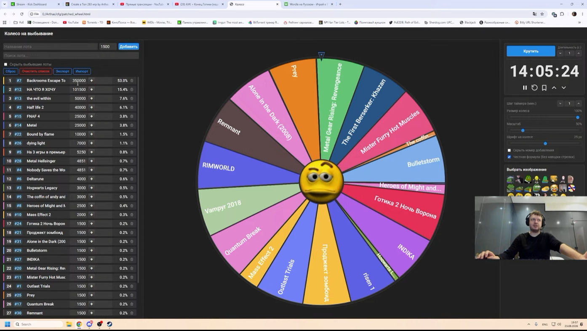Click the bookmark icon under the timer
The height and width of the screenshot is (331, 587).
[544, 88]
